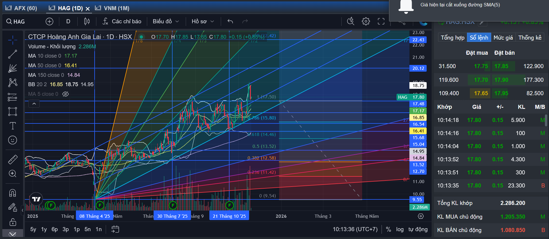Viewport: 549px width, 239px height.
Task: Activate the zoom in tool
Action: point(12,174)
